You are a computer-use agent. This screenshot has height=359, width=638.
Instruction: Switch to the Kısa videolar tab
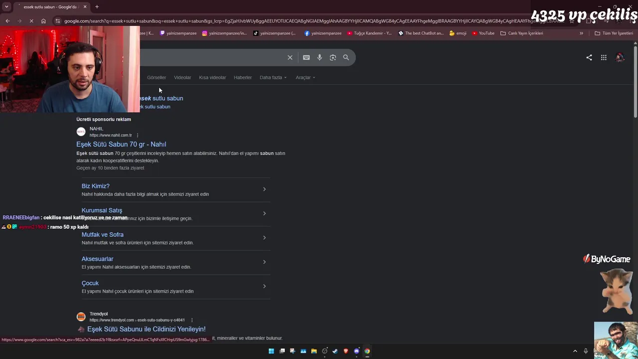[212, 78]
